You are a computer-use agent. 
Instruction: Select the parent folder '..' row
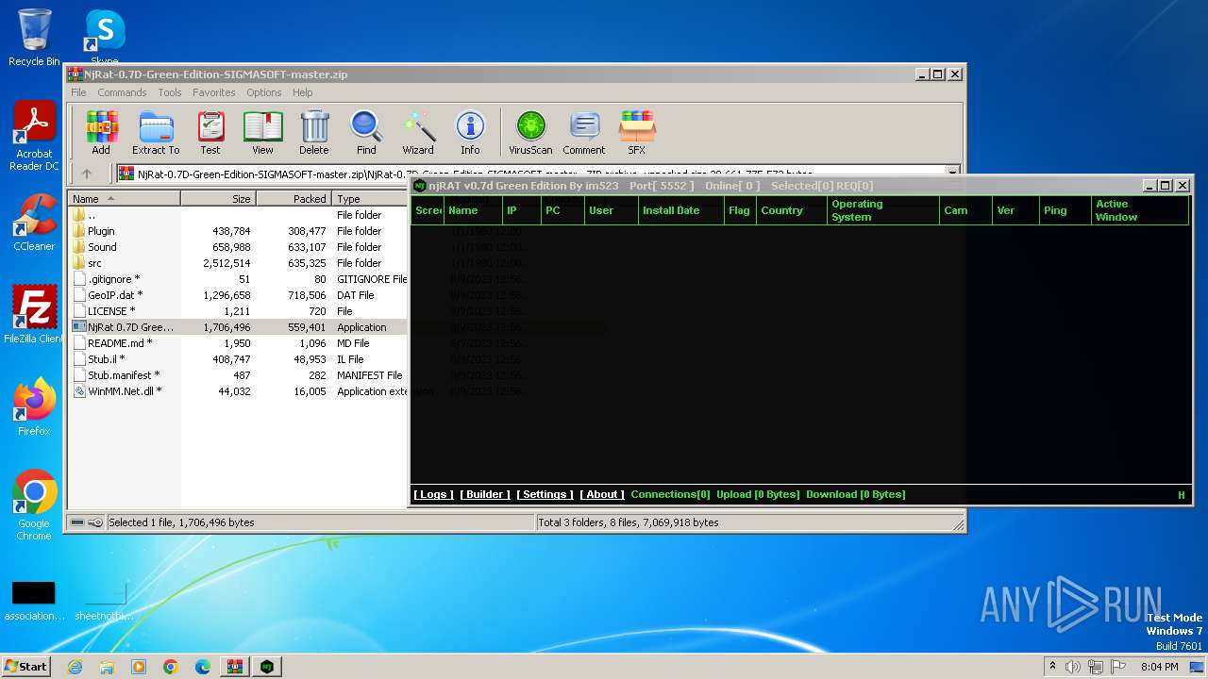point(237,215)
